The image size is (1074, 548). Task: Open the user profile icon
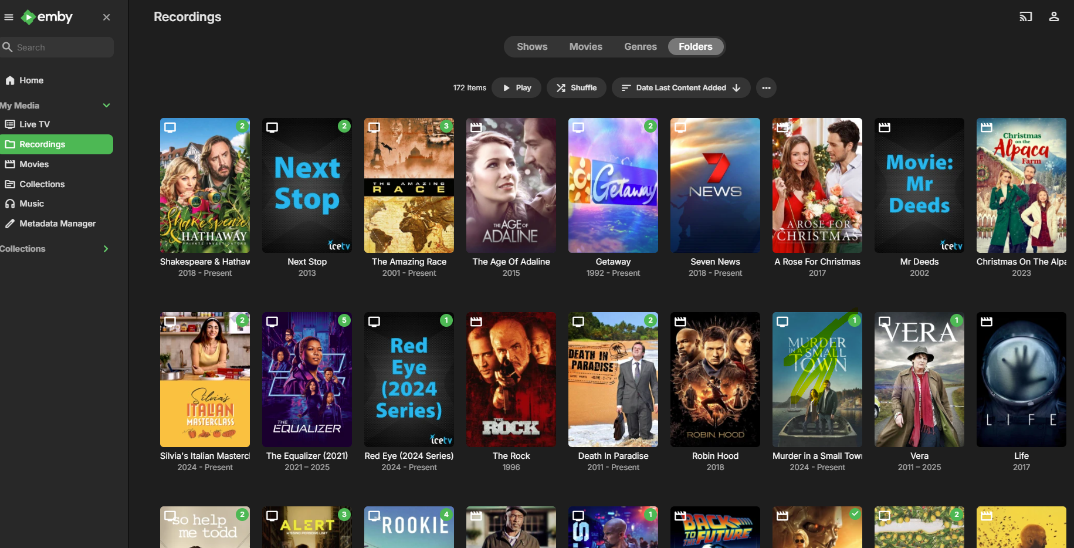coord(1054,17)
